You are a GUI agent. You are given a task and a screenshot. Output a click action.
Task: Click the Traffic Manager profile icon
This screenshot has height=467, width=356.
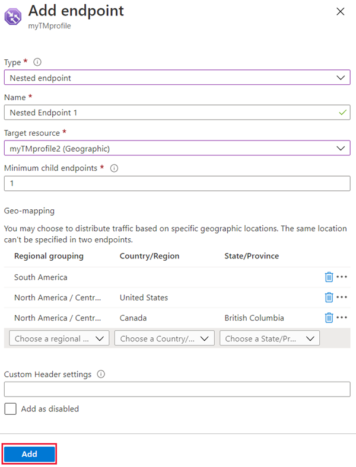[14, 15]
